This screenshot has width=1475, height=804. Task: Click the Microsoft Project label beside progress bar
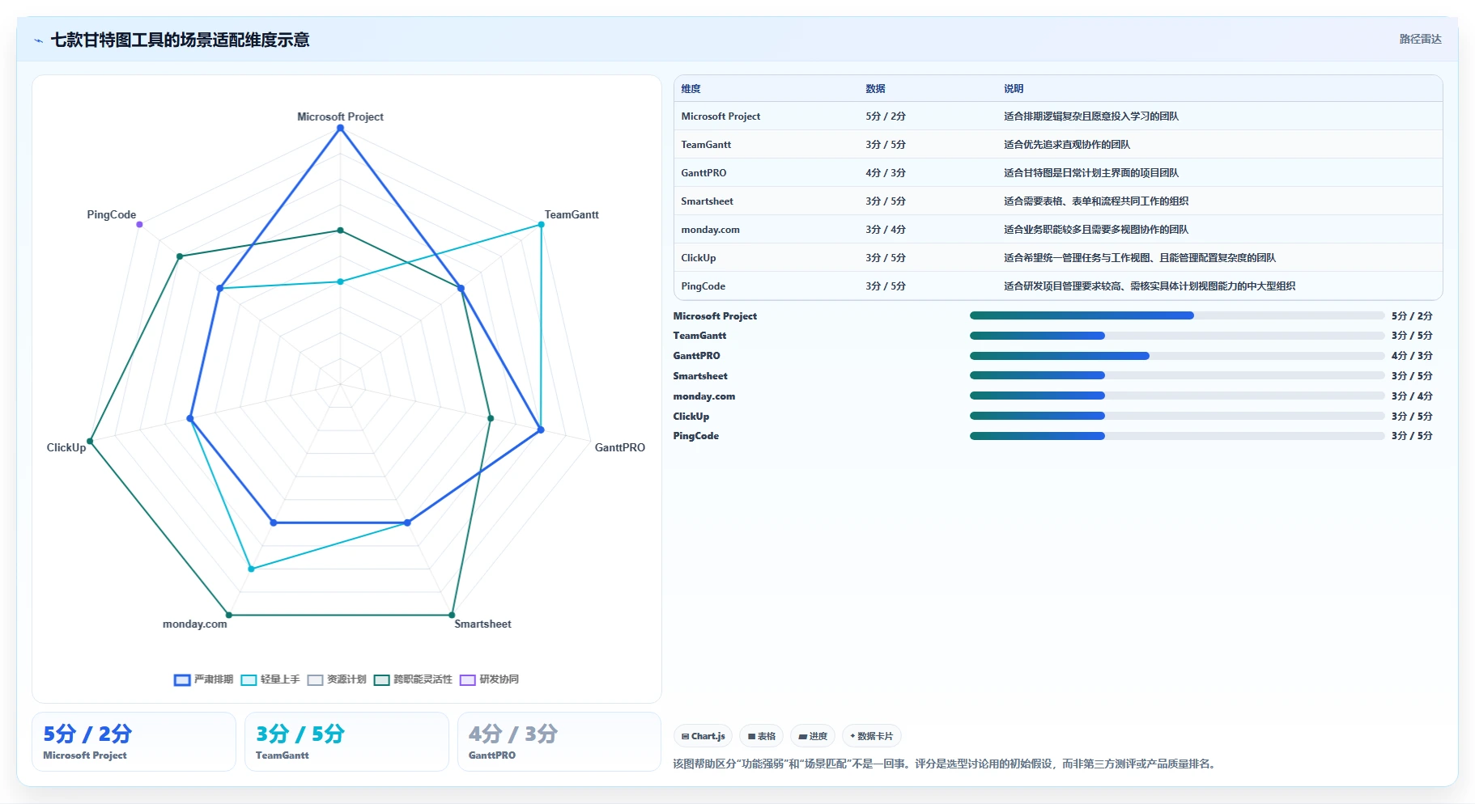pyautogui.click(x=715, y=316)
